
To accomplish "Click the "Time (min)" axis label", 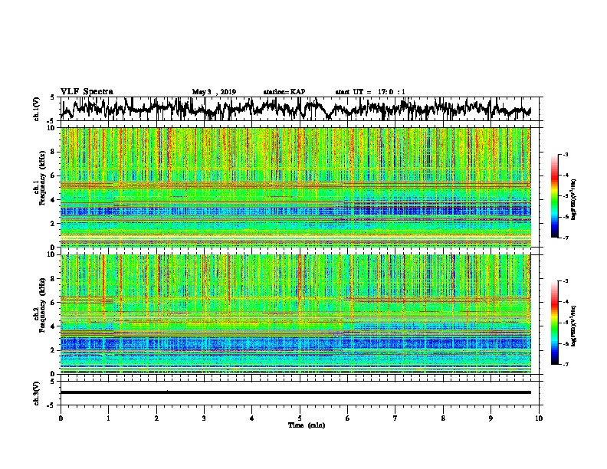I will [307, 425].
